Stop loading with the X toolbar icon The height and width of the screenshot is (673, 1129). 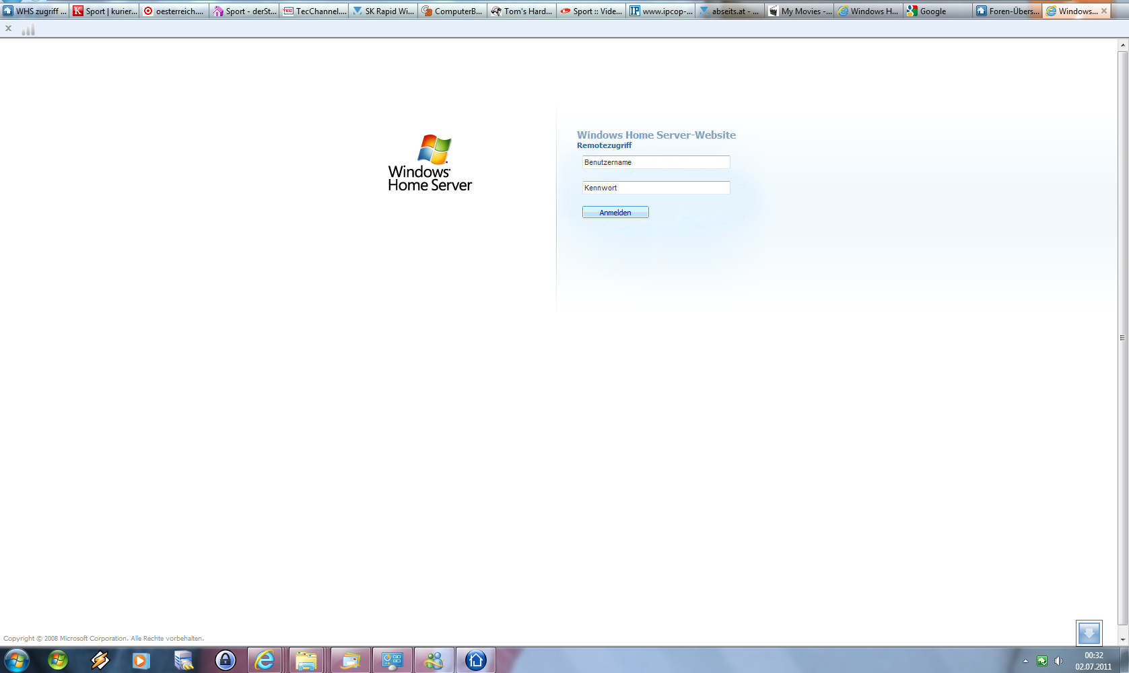tap(9, 28)
